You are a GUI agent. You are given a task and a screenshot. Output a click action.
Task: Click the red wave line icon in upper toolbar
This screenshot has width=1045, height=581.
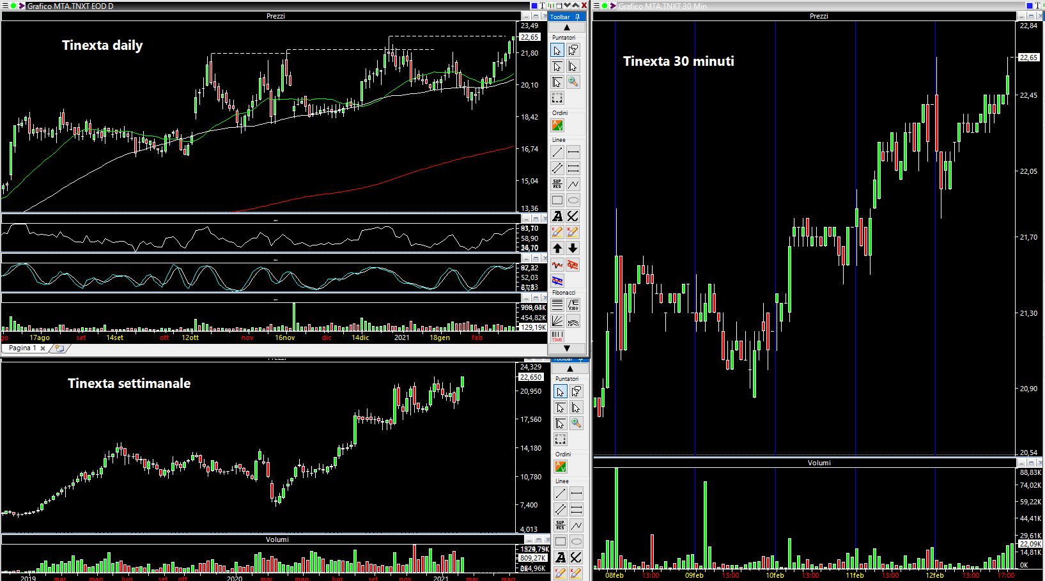[x=557, y=264]
